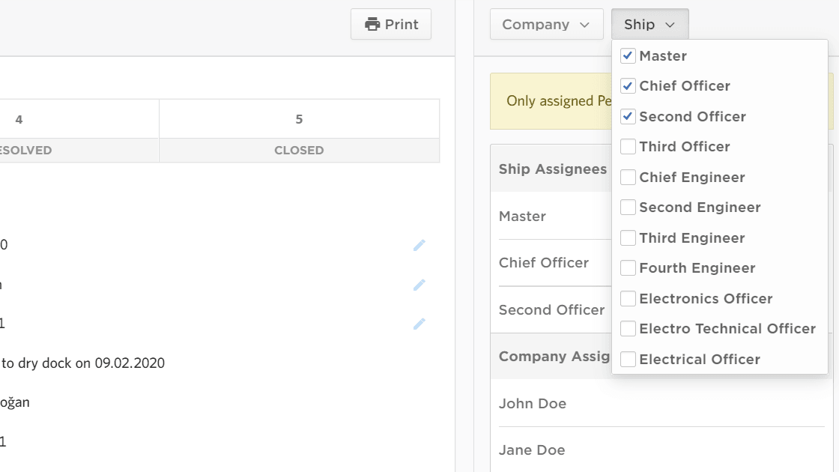
Task: Deselect the Second Officer checkbox
Action: (x=628, y=117)
